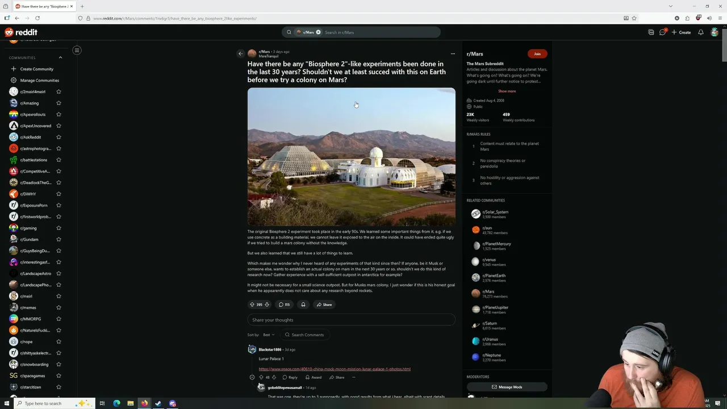Downvote the Biosphere 2 post
This screenshot has height=409, width=727.
[267, 304]
